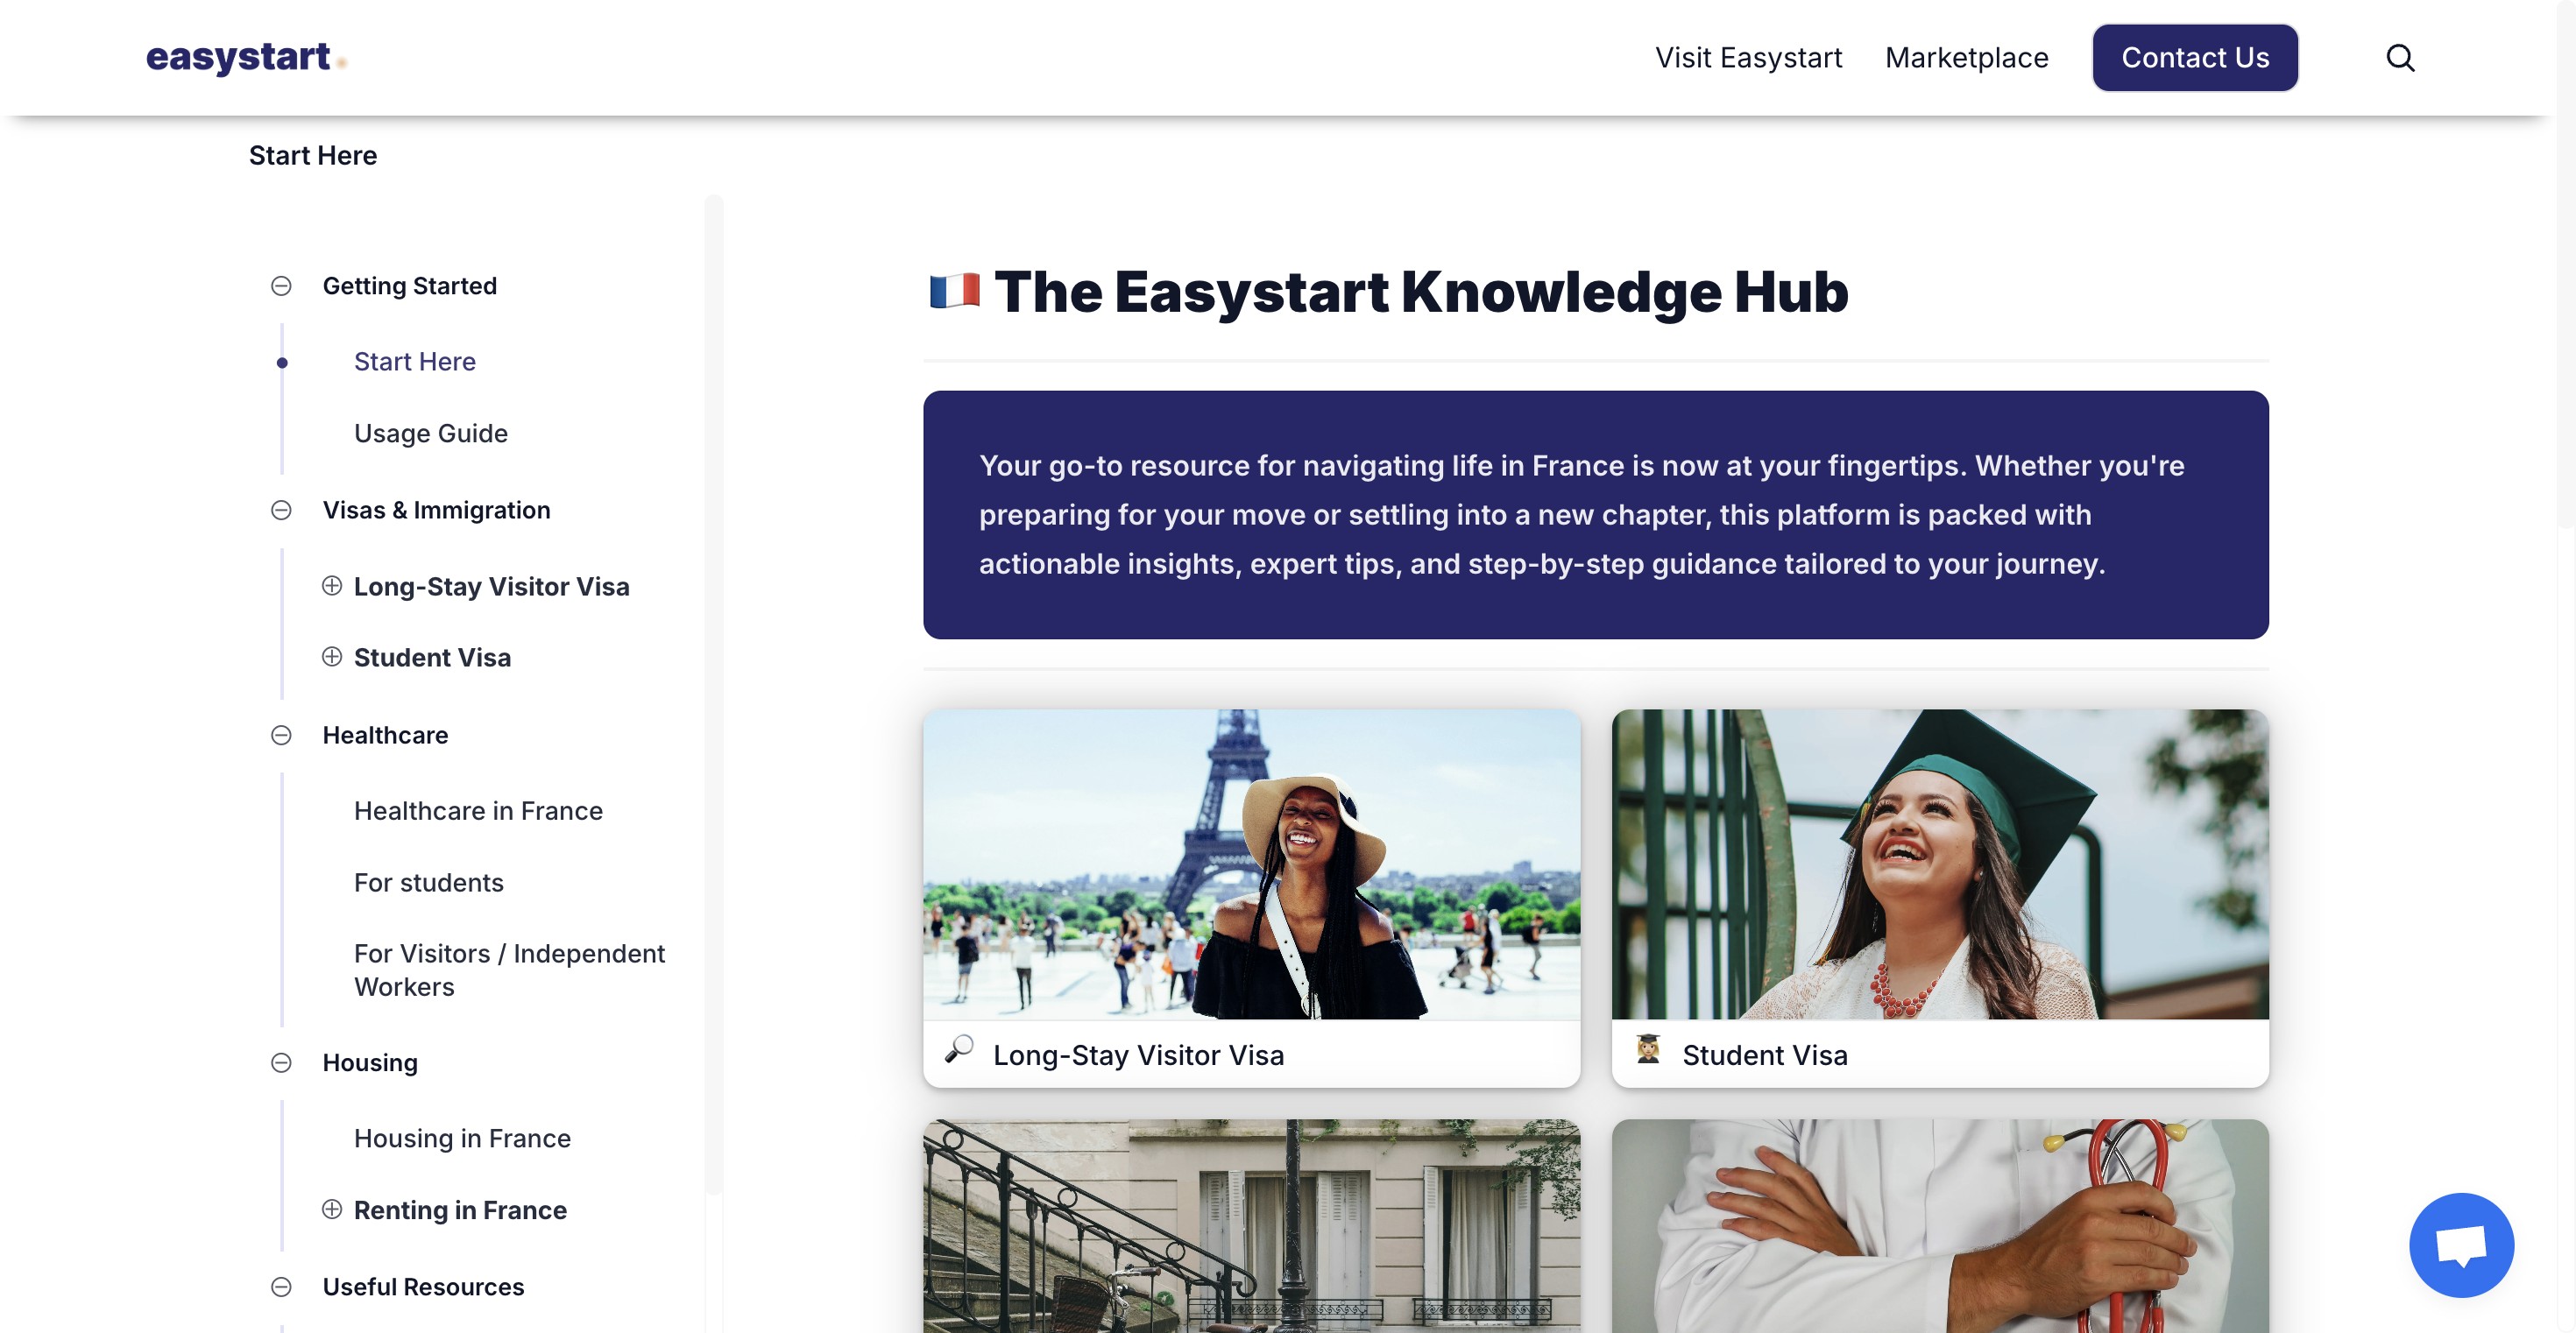Click the graduate emoji on Student Visa card
This screenshot has height=1333, width=2576.
click(1648, 1048)
